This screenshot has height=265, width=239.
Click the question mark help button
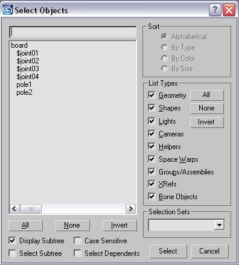[x=215, y=10]
